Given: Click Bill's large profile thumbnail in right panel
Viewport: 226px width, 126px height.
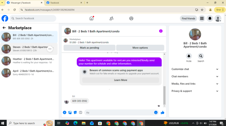Looking at the screenshot, I should point(195,34).
